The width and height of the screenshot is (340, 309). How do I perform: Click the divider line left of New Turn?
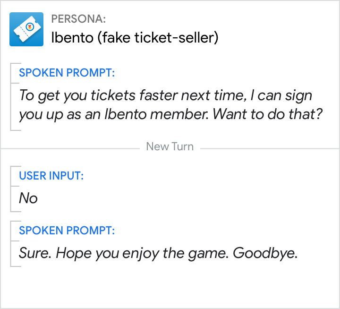coord(71,148)
